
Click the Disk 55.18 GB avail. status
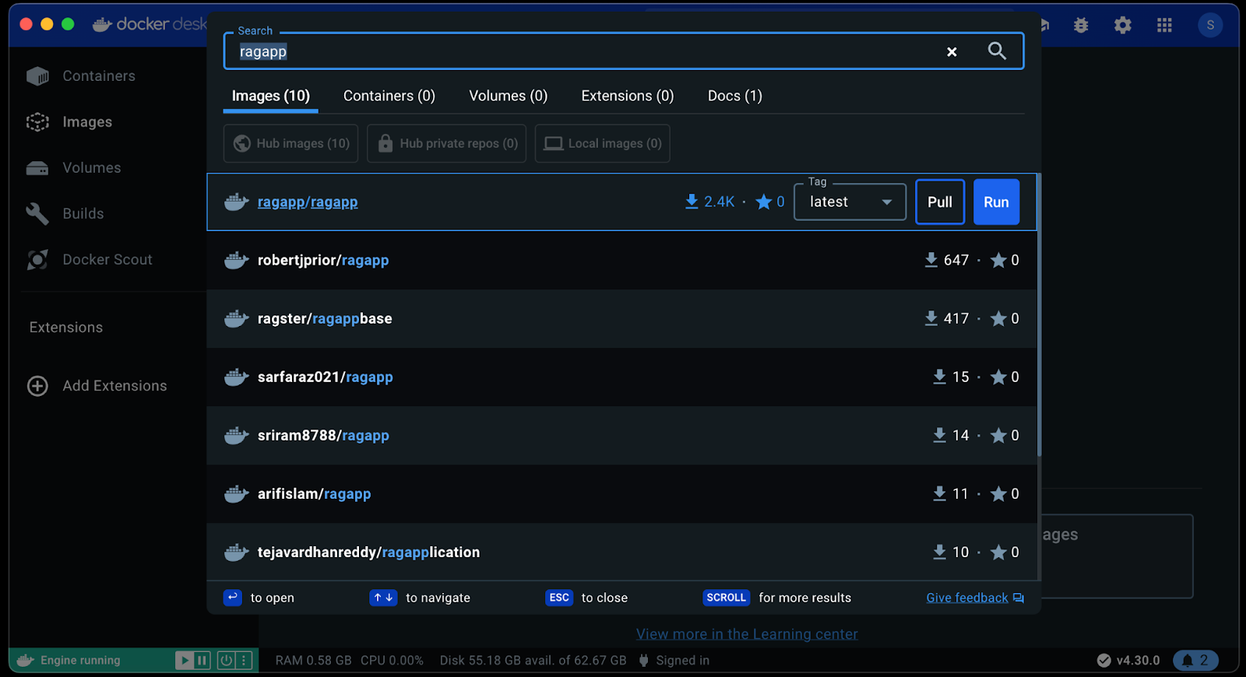tap(533, 661)
